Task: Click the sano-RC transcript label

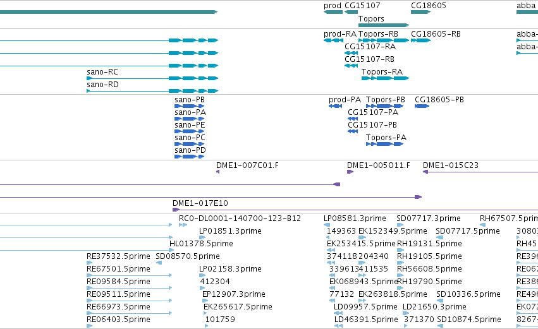Action: (x=102, y=72)
